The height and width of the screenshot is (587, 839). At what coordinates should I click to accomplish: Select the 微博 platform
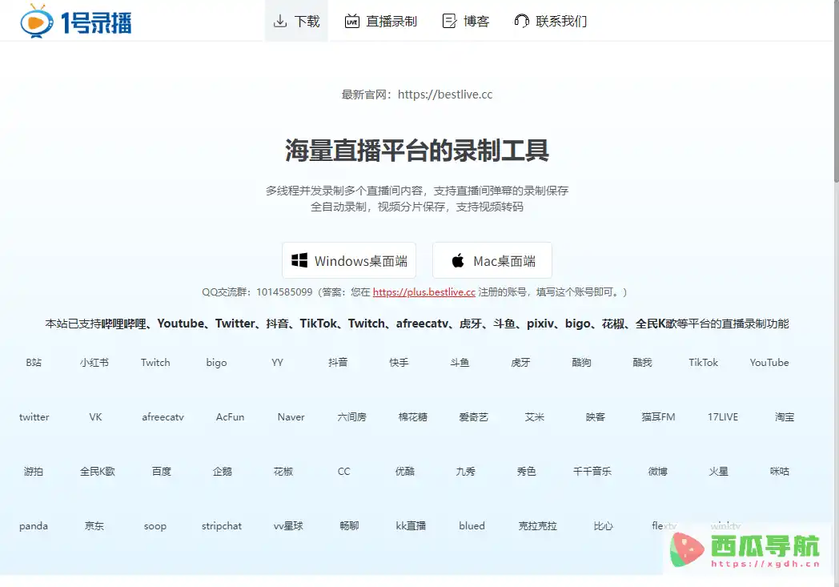click(x=657, y=472)
